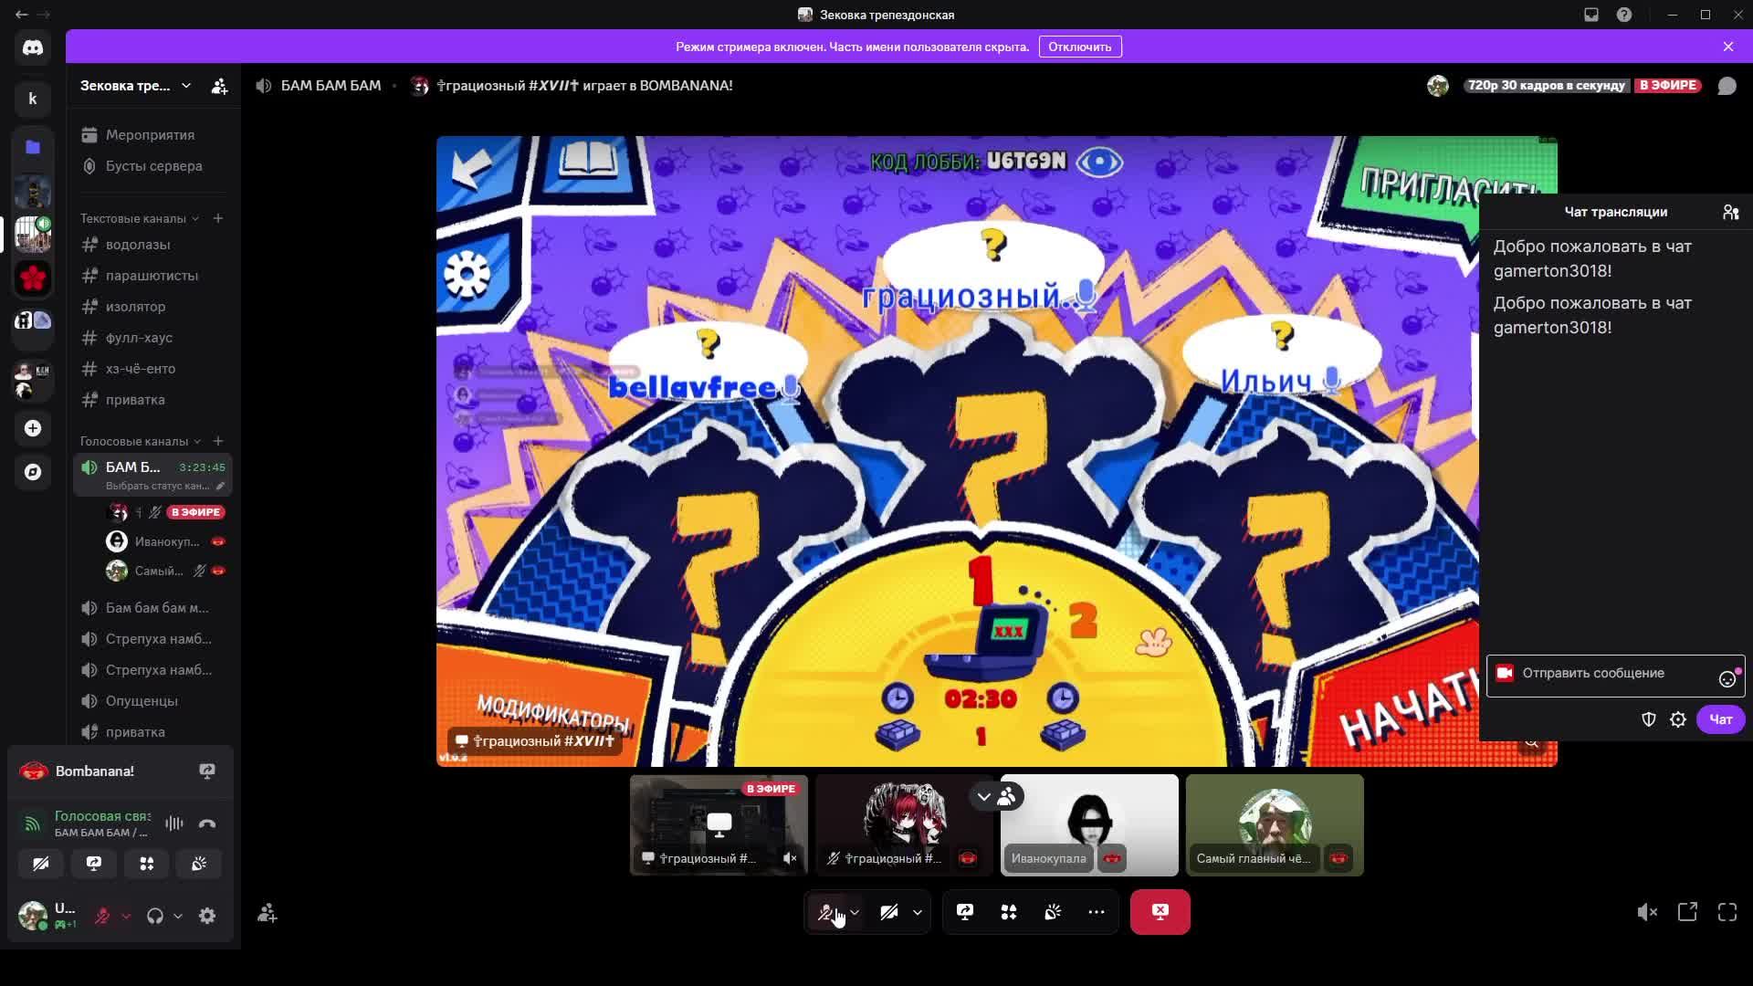This screenshot has height=986, width=1753.
Task: Toggle camera button in voice connection panel
Action: pyautogui.click(x=41, y=864)
